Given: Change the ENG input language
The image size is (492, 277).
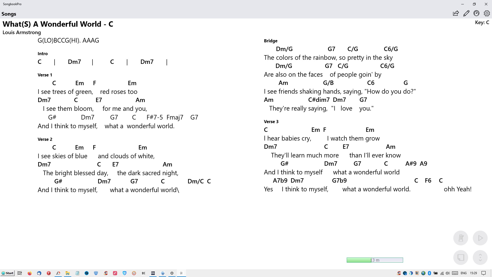Looking at the screenshot, I should pos(464,273).
